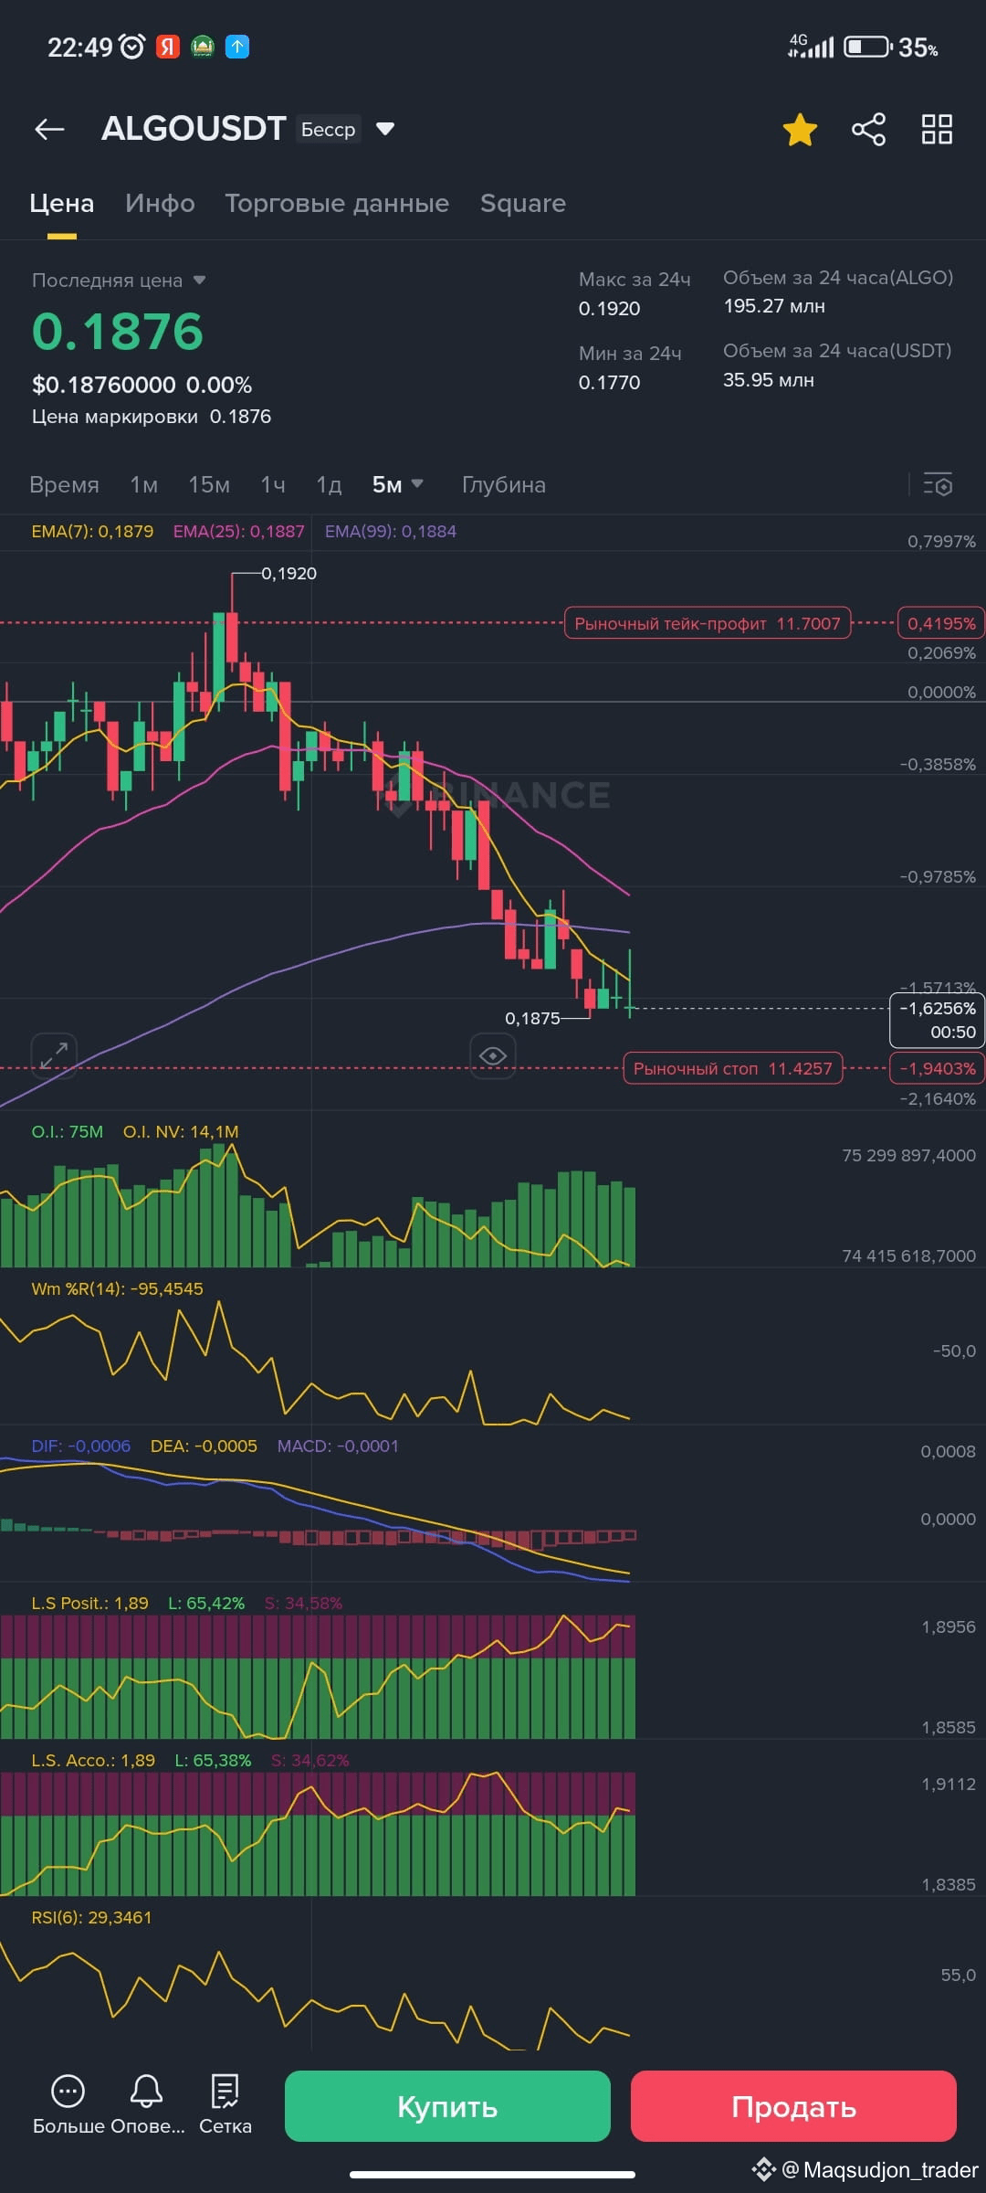Tap the Рыночный стоп 11.4257 label
986x2193 pixels.
pyautogui.click(x=733, y=1068)
